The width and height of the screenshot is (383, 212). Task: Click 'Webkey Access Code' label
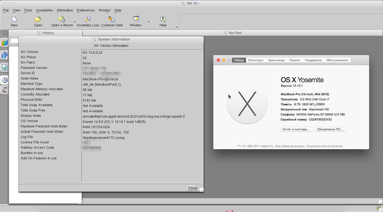click(x=37, y=148)
